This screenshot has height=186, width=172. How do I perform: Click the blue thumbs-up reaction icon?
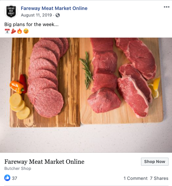pyautogui.click(x=7, y=178)
